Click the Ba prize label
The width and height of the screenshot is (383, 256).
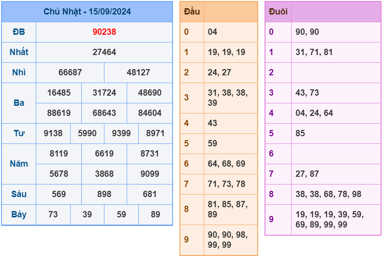(x=19, y=103)
